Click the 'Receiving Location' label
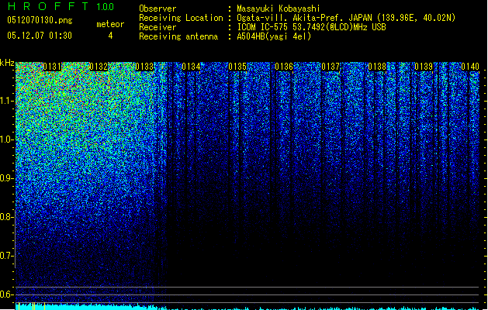 tap(181, 18)
